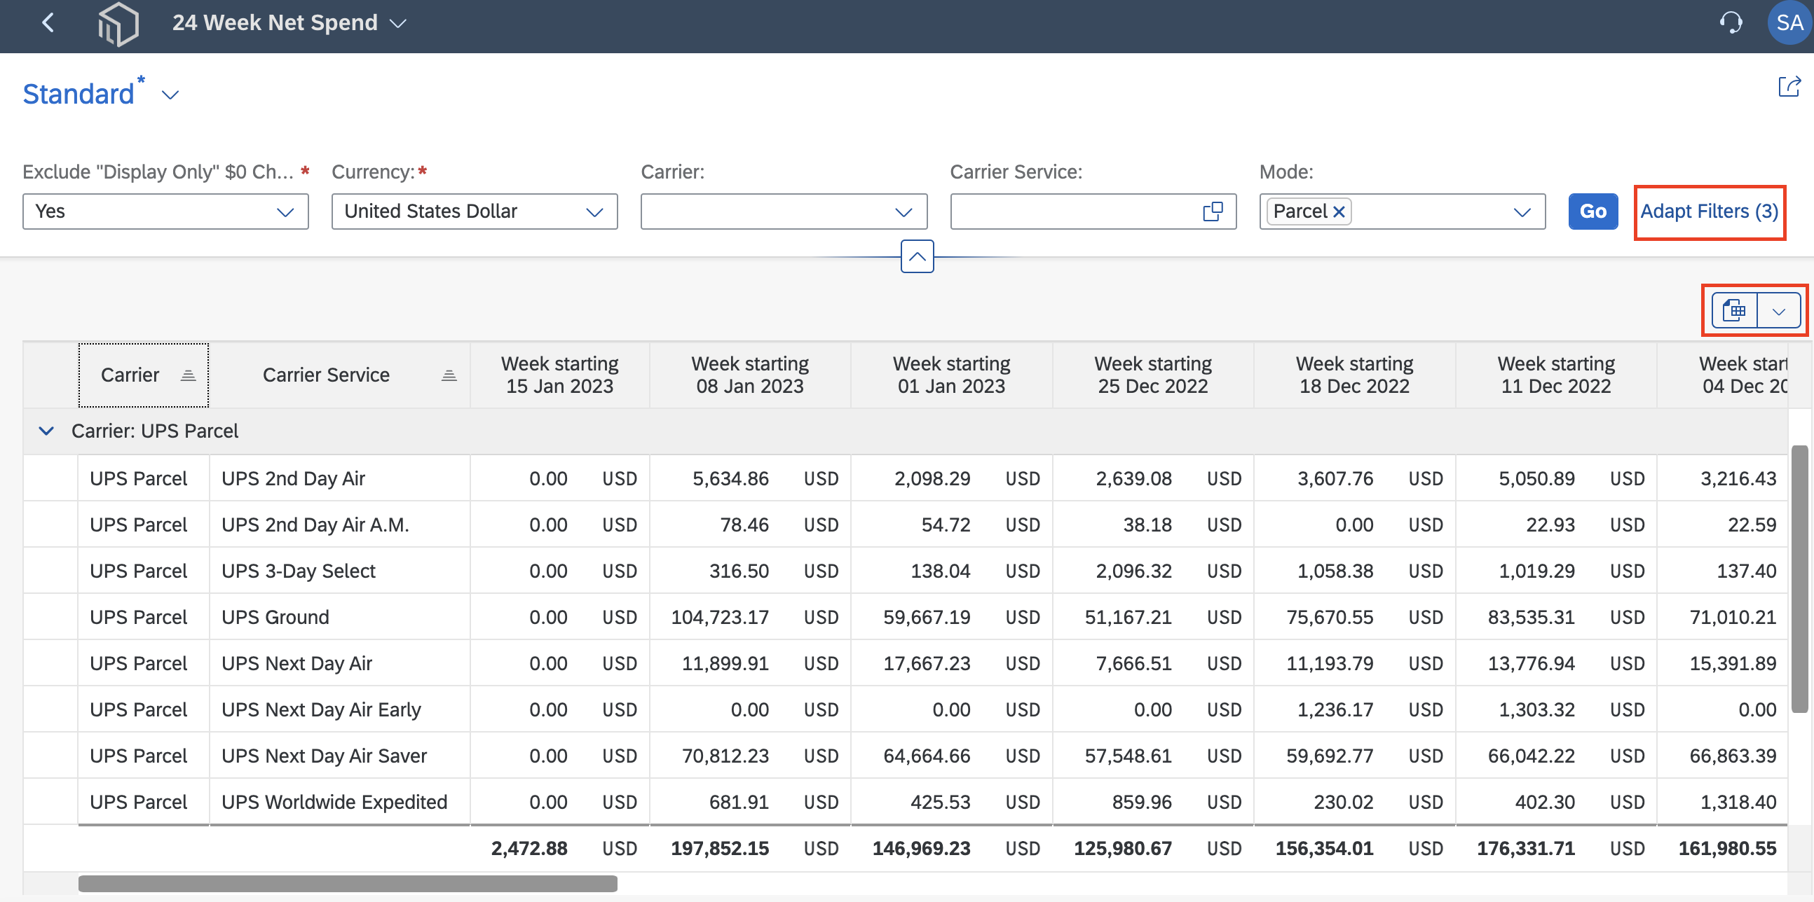The height and width of the screenshot is (902, 1814).
Task: Open the SA user avatar menu
Action: click(1789, 23)
